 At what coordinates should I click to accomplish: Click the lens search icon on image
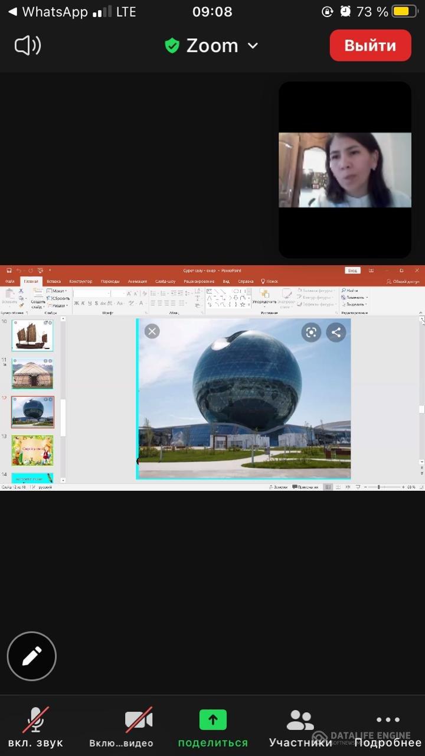311,333
